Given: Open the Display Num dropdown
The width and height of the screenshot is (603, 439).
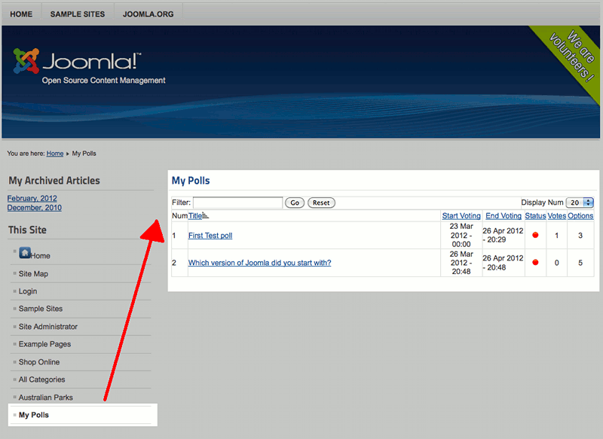Looking at the screenshot, I should 580,203.
